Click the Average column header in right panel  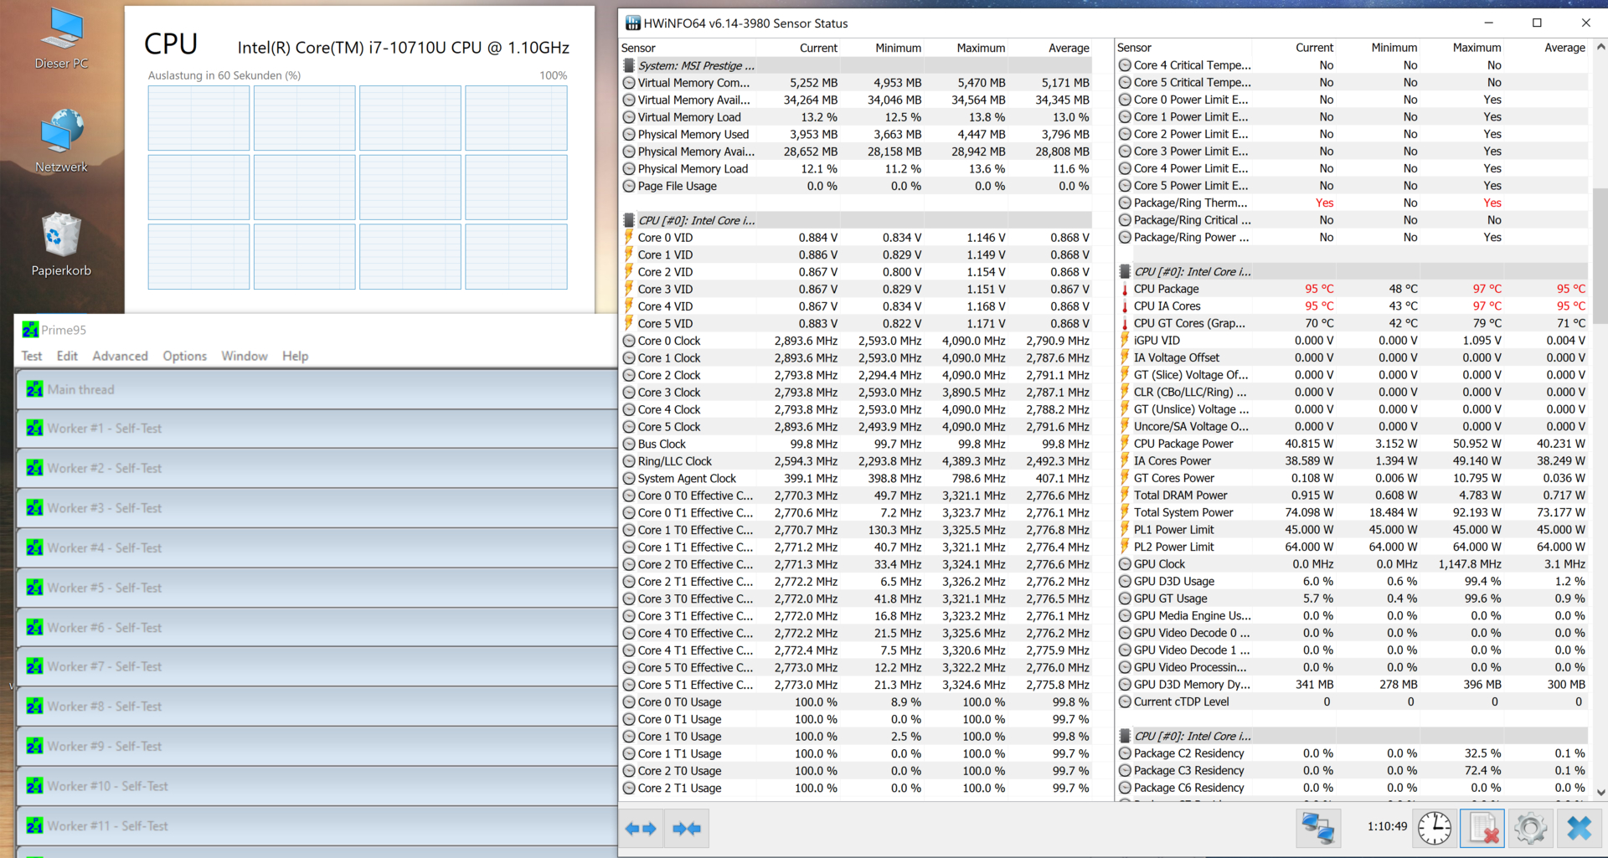point(1564,48)
